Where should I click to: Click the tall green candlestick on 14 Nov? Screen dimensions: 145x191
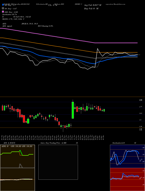click(73, 110)
